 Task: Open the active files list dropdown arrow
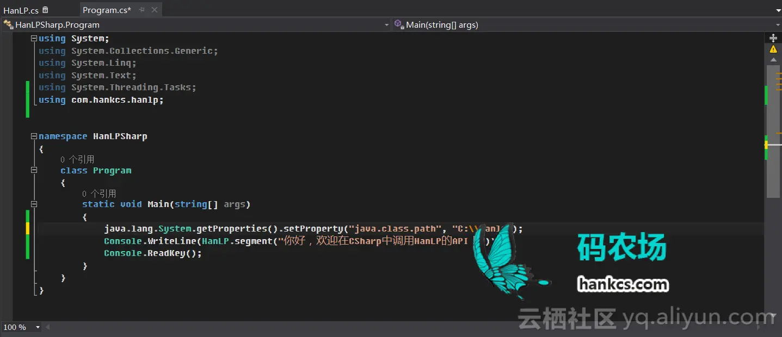(x=777, y=10)
